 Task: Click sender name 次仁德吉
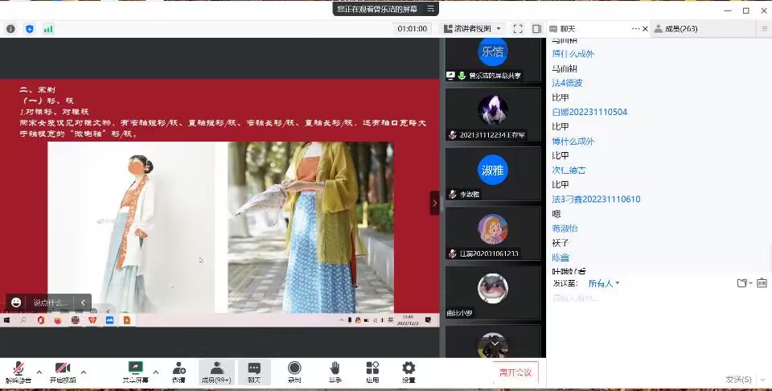569,170
